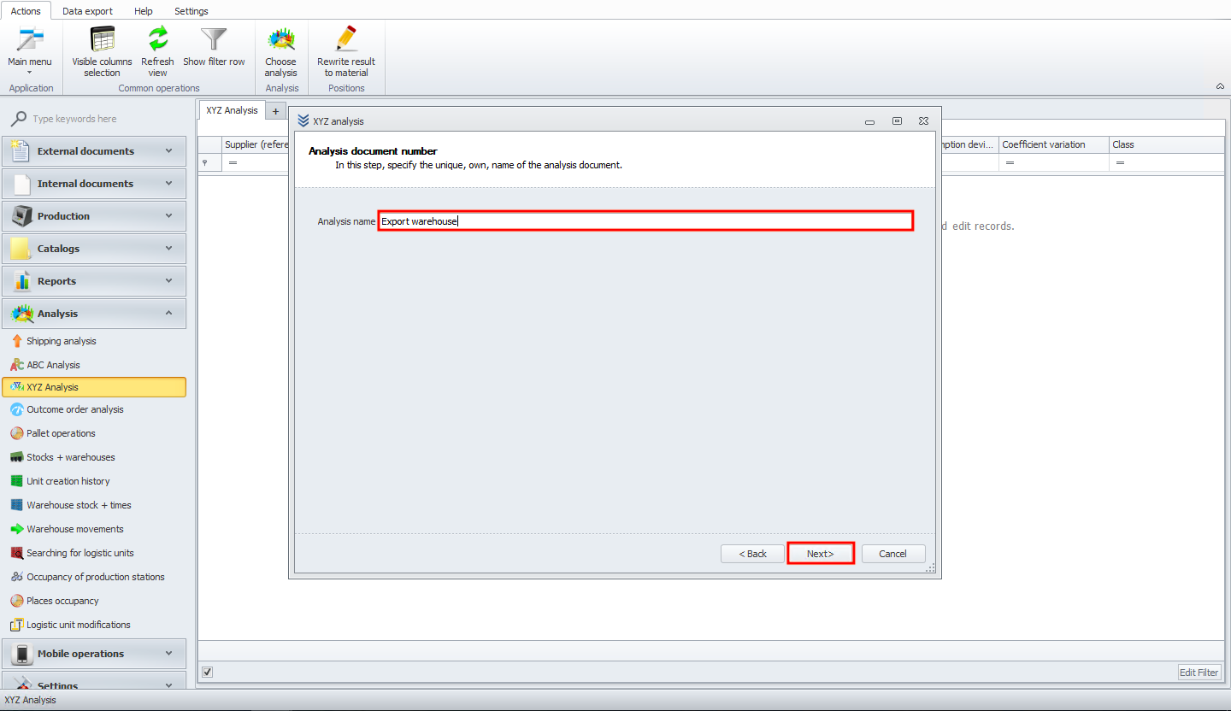
Task: Open Visible columns selection
Action: point(102,51)
